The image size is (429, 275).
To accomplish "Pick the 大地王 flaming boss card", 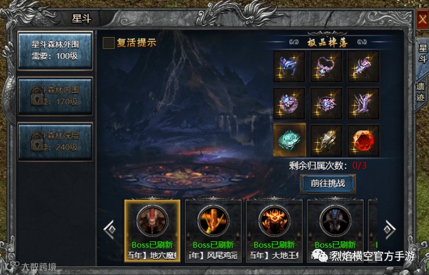I will click(x=275, y=231).
